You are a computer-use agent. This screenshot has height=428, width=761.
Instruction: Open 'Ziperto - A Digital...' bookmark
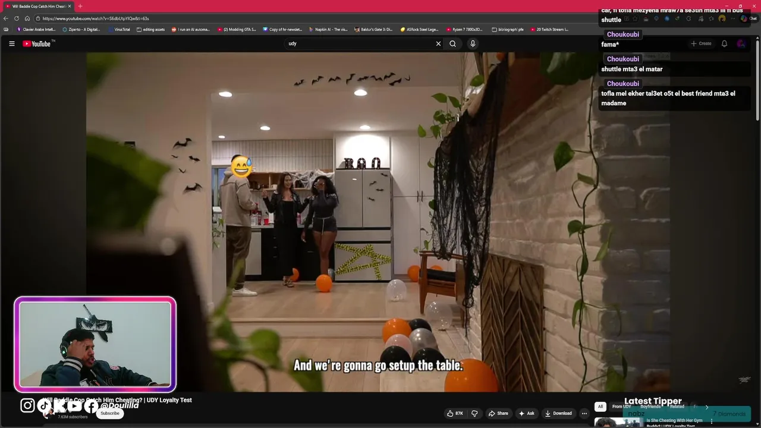coord(81,29)
